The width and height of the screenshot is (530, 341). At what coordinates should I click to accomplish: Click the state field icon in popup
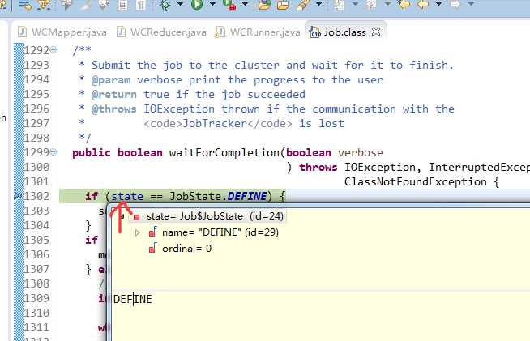point(137,216)
